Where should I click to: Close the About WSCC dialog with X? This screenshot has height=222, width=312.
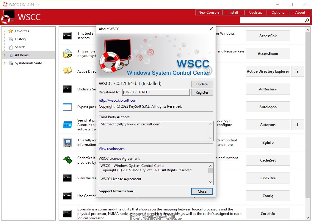click(x=211, y=29)
